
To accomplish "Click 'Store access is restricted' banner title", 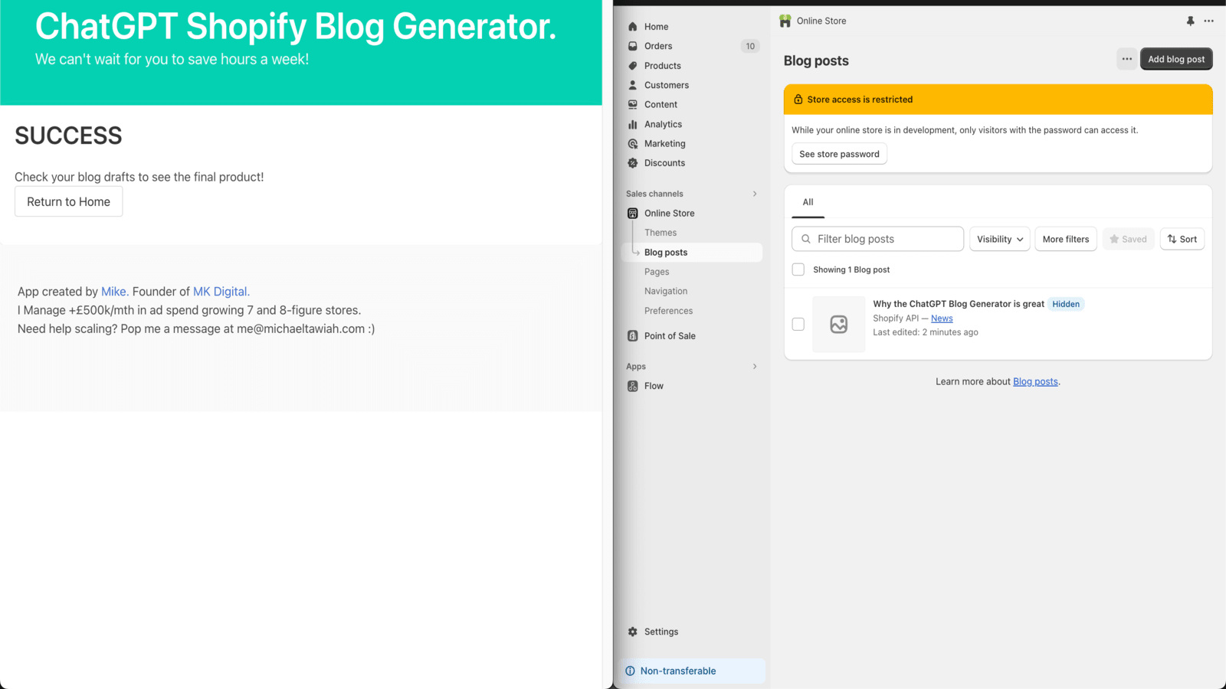I will coord(860,100).
